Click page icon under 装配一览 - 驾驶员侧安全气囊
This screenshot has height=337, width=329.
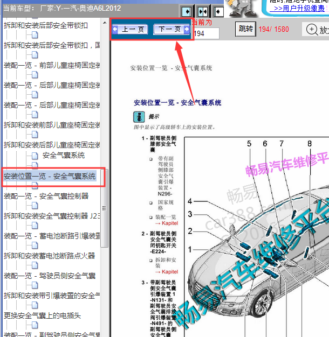tap(35, 285)
